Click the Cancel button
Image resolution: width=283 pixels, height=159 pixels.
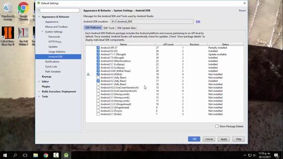point(209,139)
